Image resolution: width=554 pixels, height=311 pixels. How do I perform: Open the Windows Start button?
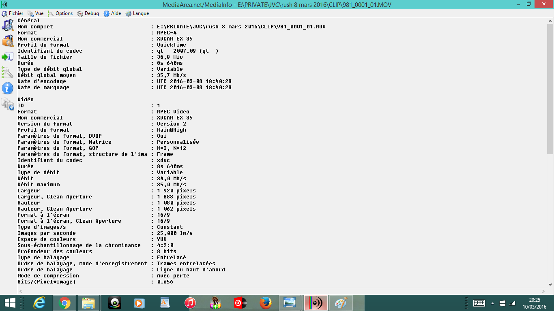pyautogui.click(x=10, y=303)
